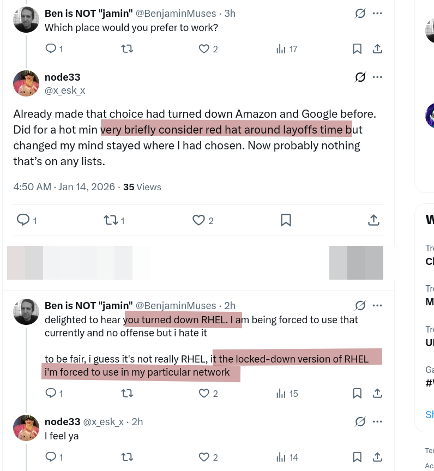Like the 'I feel ya' reply
Image resolution: width=434 pixels, height=471 pixels.
203,457
